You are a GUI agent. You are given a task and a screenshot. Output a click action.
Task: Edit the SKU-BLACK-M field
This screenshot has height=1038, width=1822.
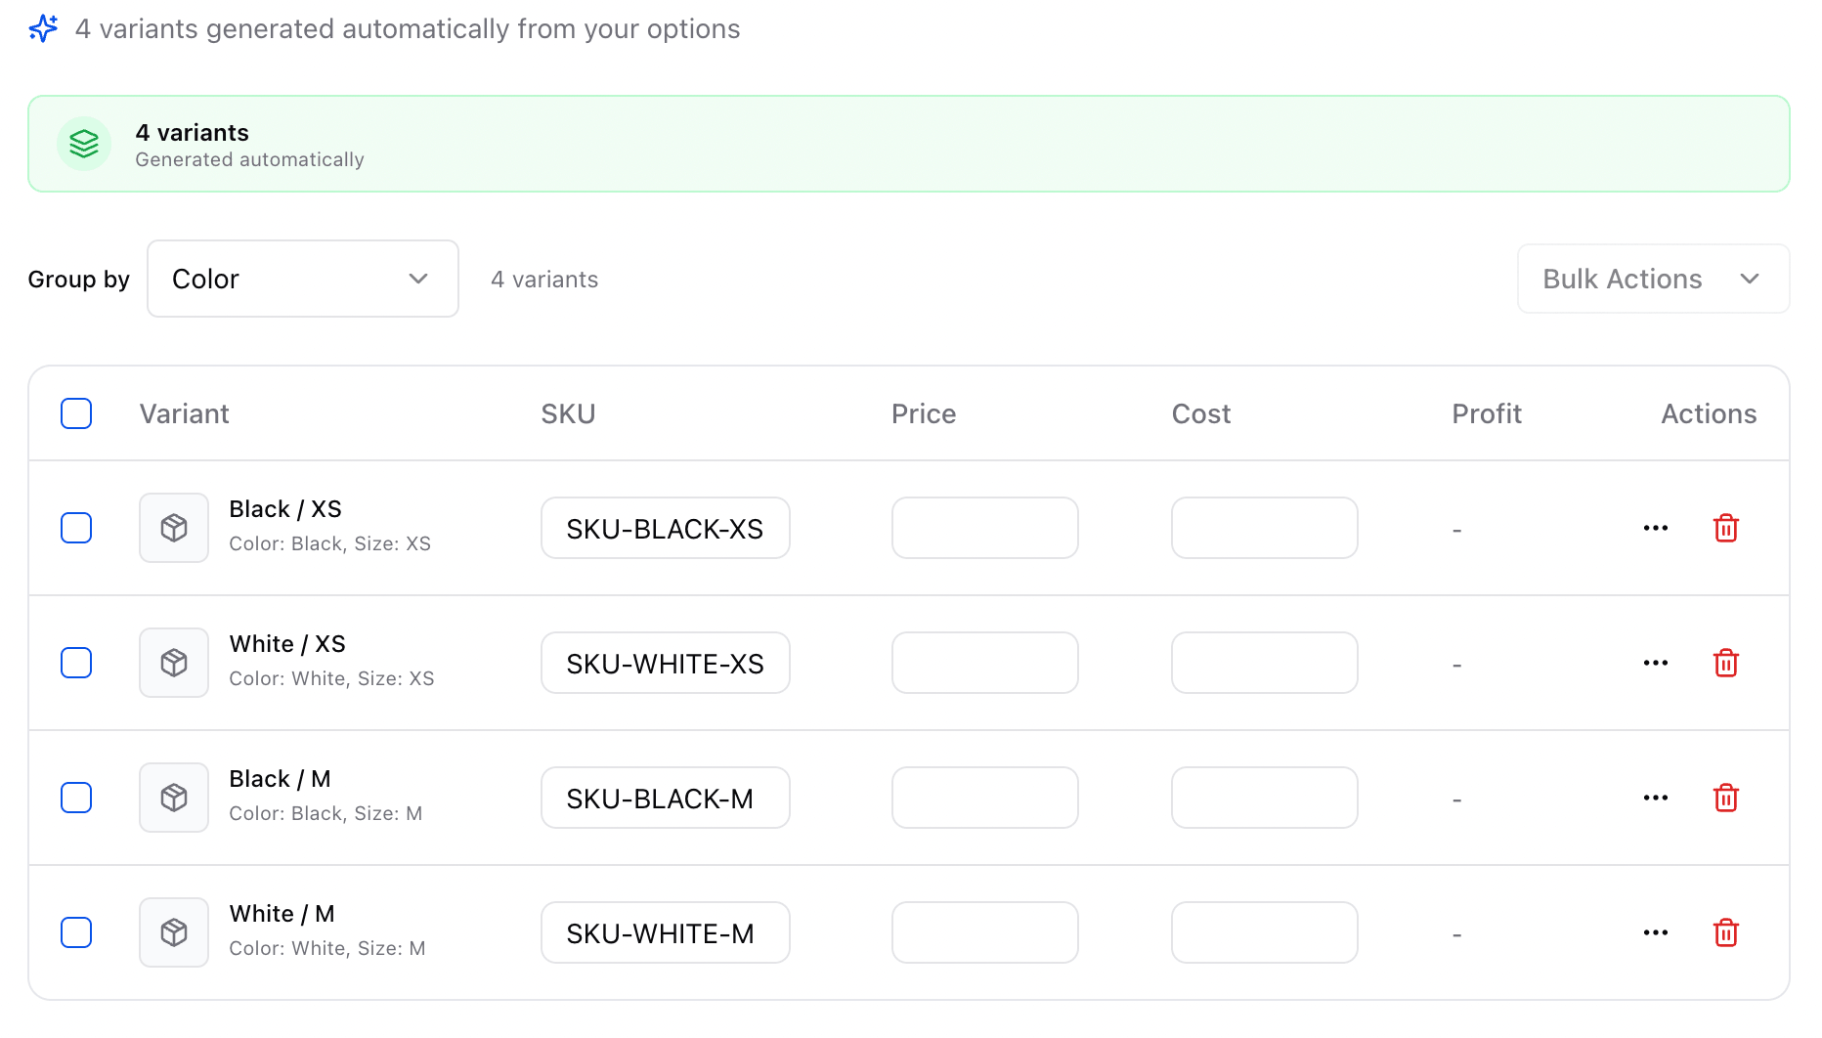(x=666, y=798)
